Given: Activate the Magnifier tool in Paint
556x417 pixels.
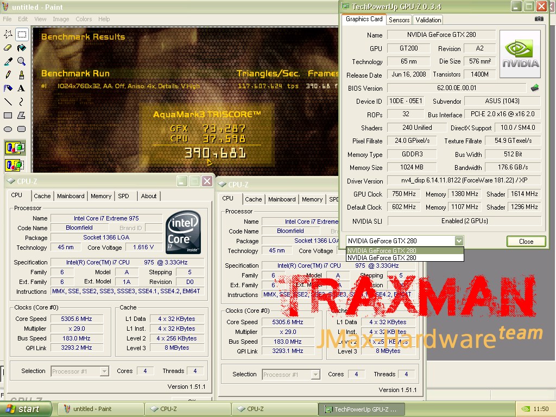Looking at the screenshot, I should [x=22, y=61].
